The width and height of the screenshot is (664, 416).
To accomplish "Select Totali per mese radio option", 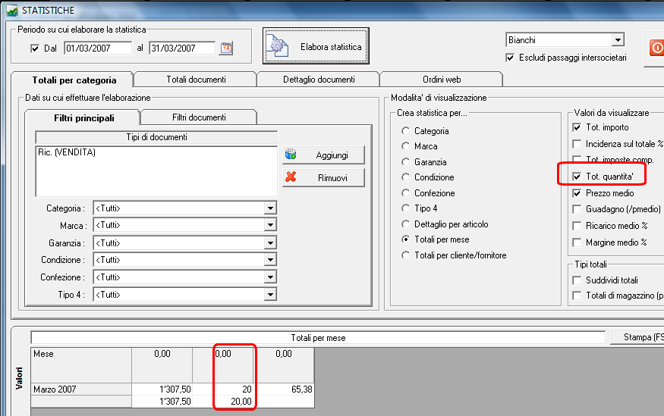I will point(406,239).
